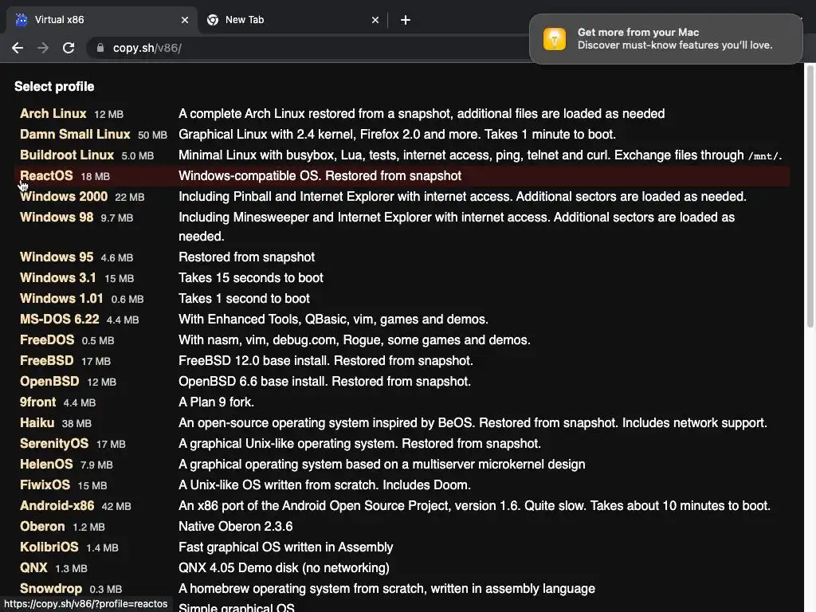This screenshot has width=816, height=612.
Task: Close the New Tab tab
Action: (x=375, y=20)
